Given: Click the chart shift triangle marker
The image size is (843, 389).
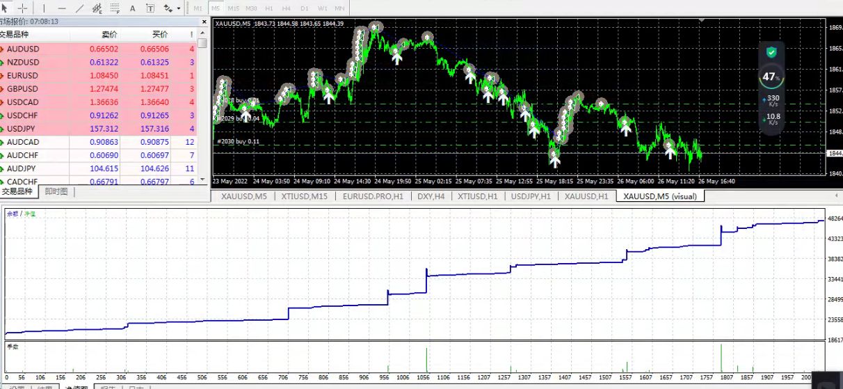Looking at the screenshot, I should tap(700, 20).
